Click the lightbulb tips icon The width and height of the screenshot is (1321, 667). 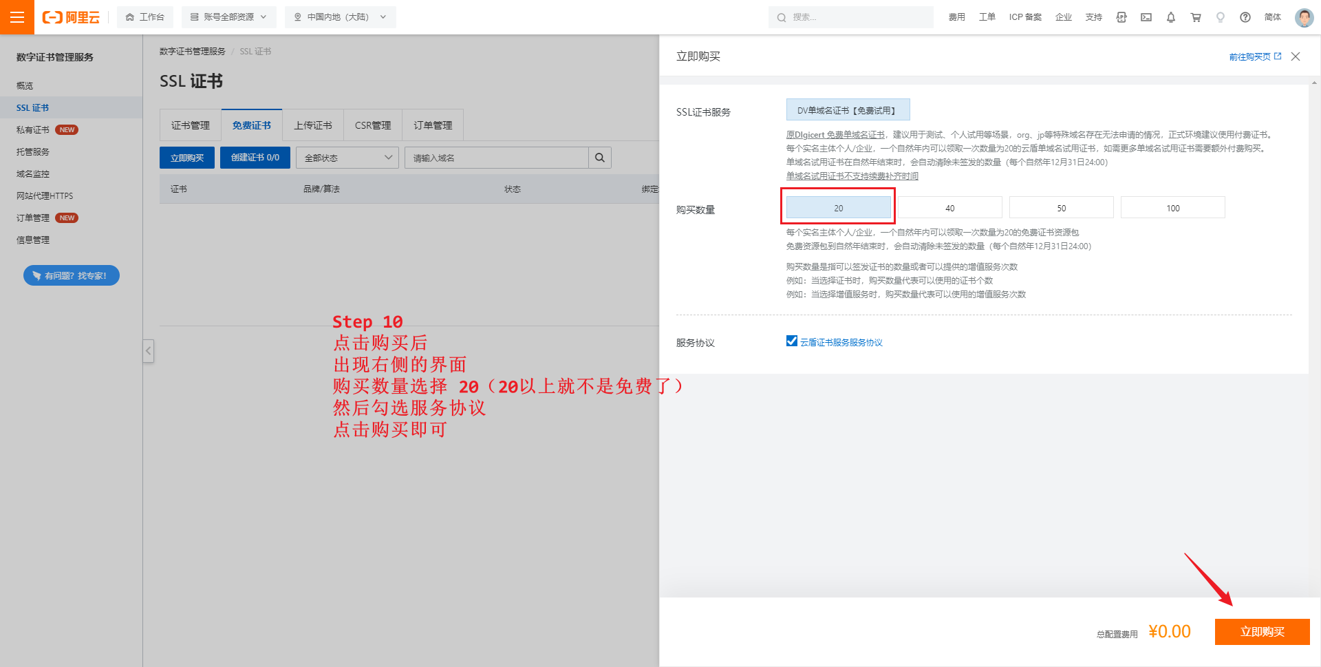pyautogui.click(x=1221, y=17)
